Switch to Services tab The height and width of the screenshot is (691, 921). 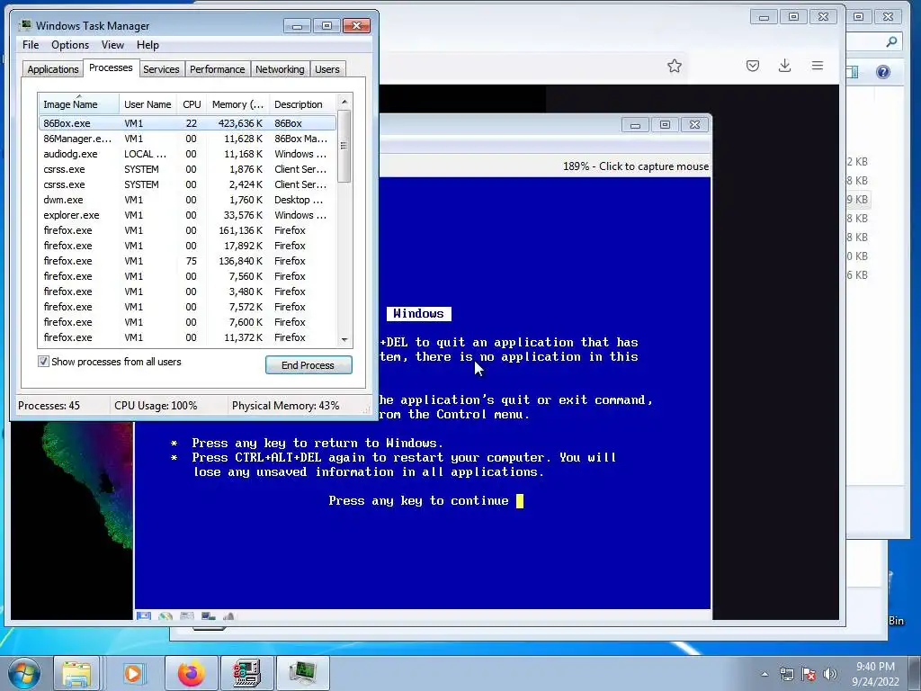[161, 69]
